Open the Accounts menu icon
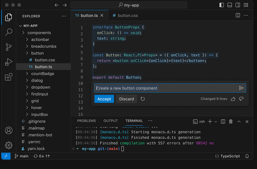 9,131
